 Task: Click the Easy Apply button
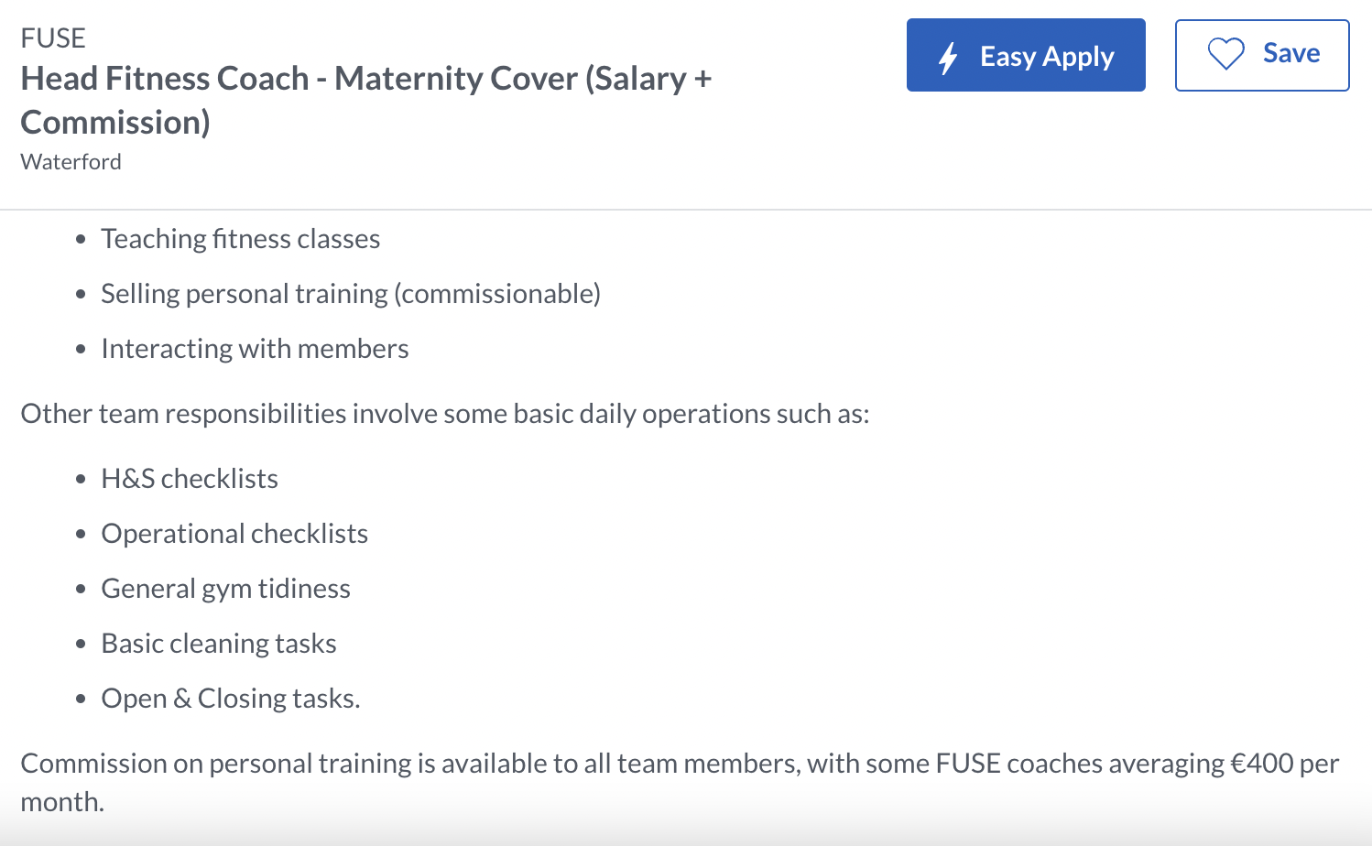tap(1025, 55)
